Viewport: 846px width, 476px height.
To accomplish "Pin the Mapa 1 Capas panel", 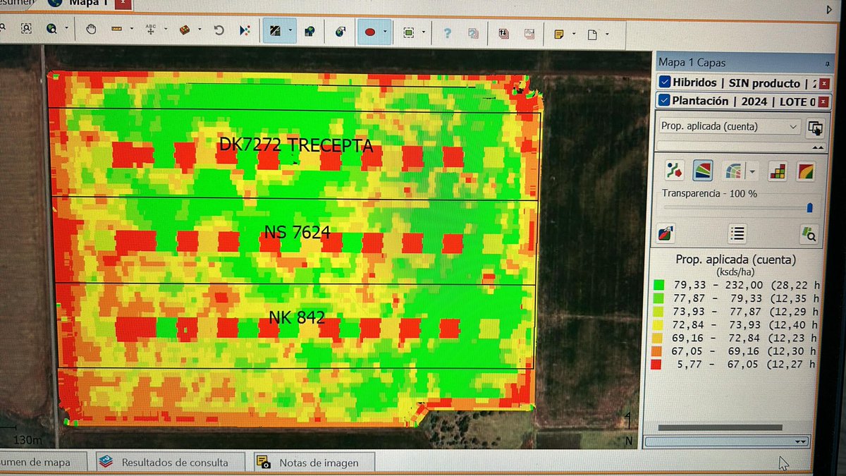I will point(826,63).
